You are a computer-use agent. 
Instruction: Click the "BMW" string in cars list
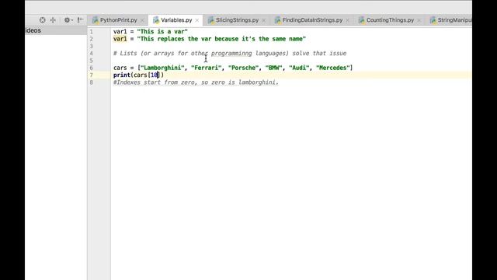click(x=273, y=68)
